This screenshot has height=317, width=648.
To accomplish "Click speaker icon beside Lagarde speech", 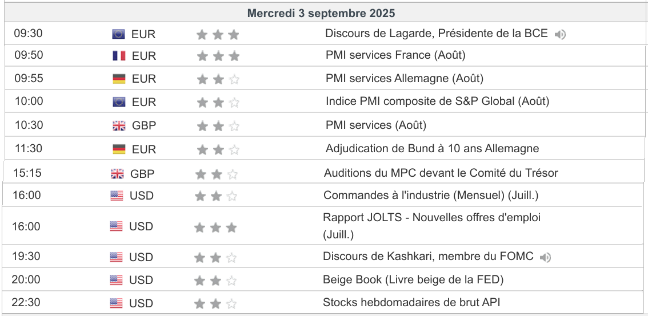I will 560,34.
